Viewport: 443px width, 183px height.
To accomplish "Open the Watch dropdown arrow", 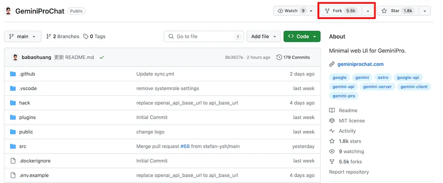I will point(311,11).
